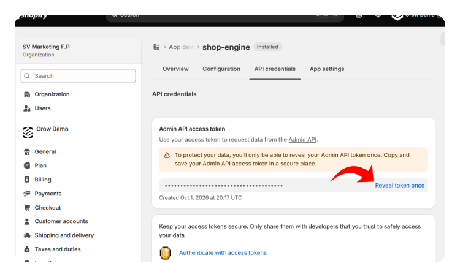The width and height of the screenshot is (460, 277).
Task: Switch to the Overview tab
Action: point(175,69)
